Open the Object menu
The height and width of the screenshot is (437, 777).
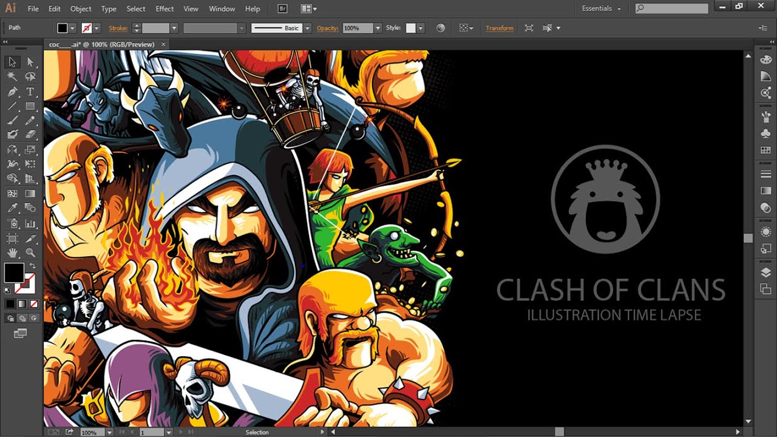81,8
